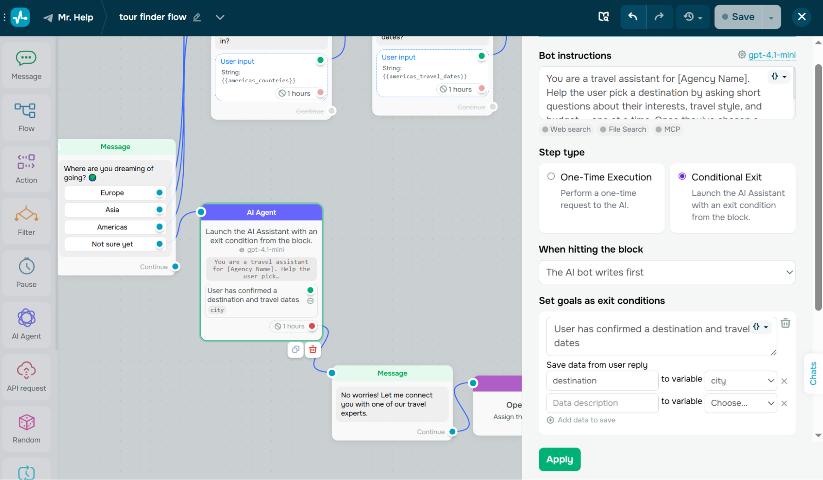This screenshot has width=823, height=480.
Task: Open the flow preview tool
Action: 603,17
